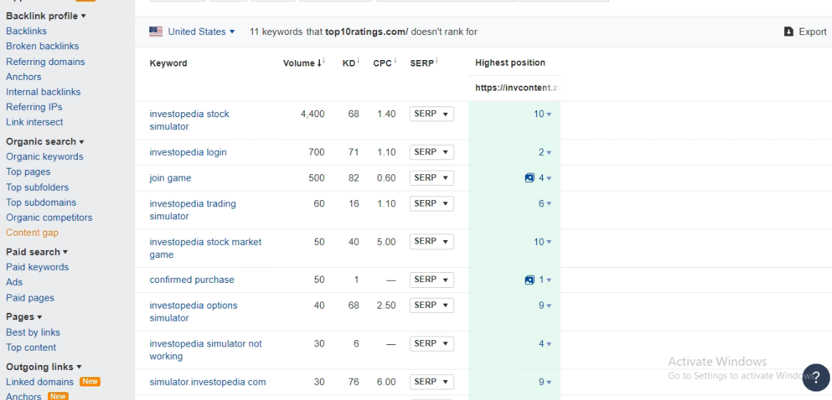This screenshot has width=832, height=400.
Task: Open Linked domains report
Action: (x=40, y=381)
